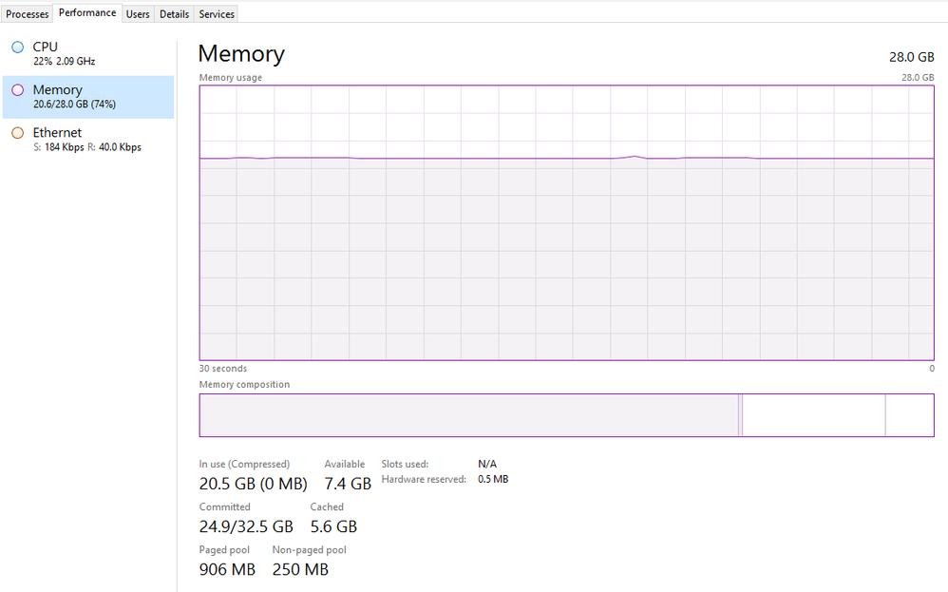The width and height of the screenshot is (948, 592).
Task: Click the Memory composition bar
Action: tap(565, 415)
